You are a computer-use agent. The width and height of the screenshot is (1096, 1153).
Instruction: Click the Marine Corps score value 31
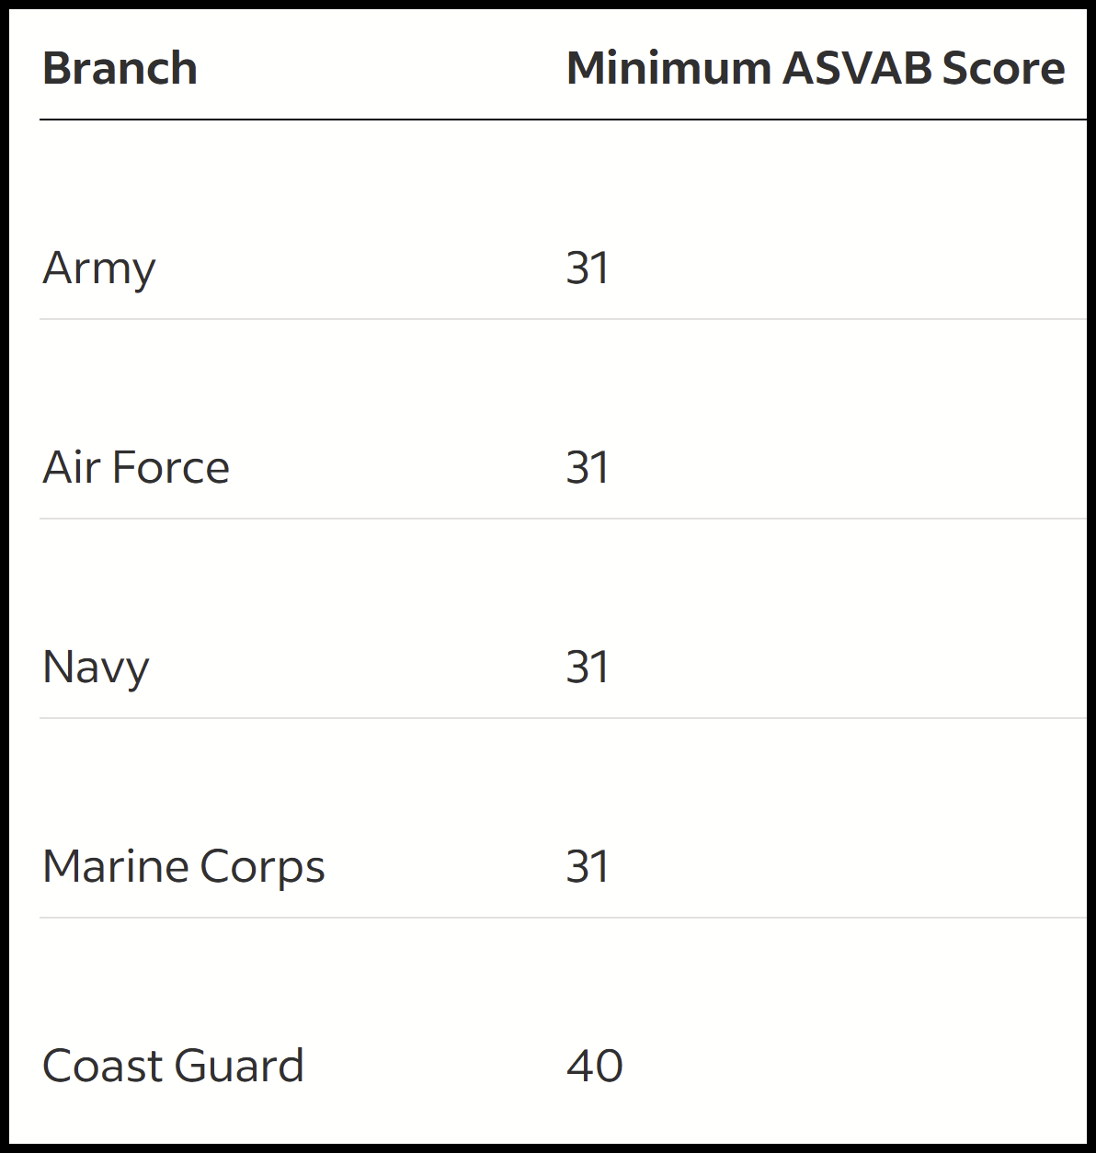click(x=588, y=867)
